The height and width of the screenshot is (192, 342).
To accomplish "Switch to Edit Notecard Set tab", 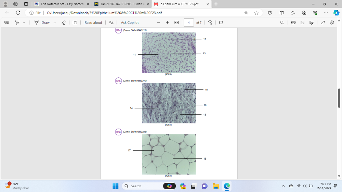I will click(62, 4).
